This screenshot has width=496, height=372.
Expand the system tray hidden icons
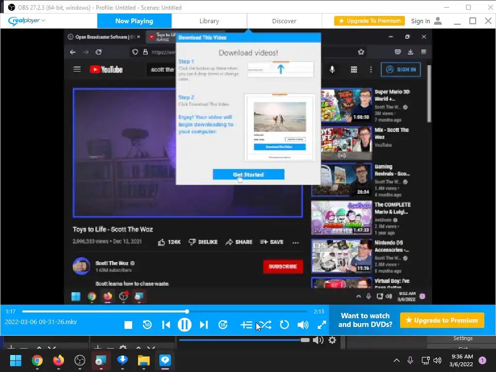[396, 360]
